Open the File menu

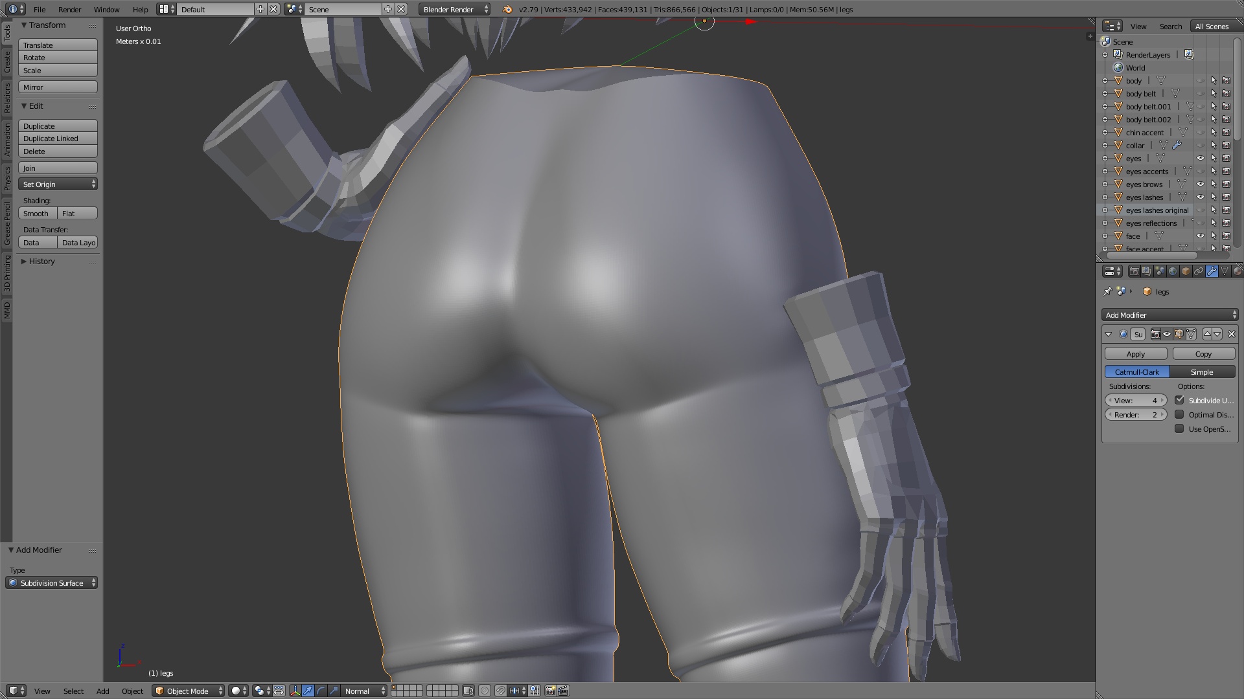40,9
